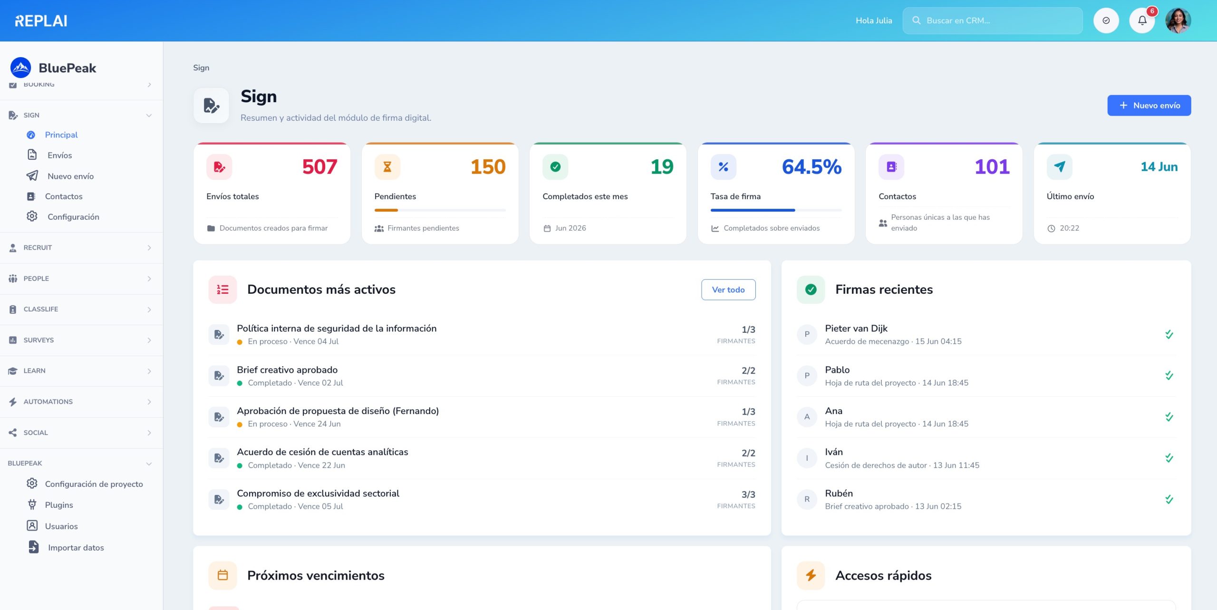Click the Accesos rápidos lightning icon
This screenshot has width=1217, height=610.
pos(811,575)
